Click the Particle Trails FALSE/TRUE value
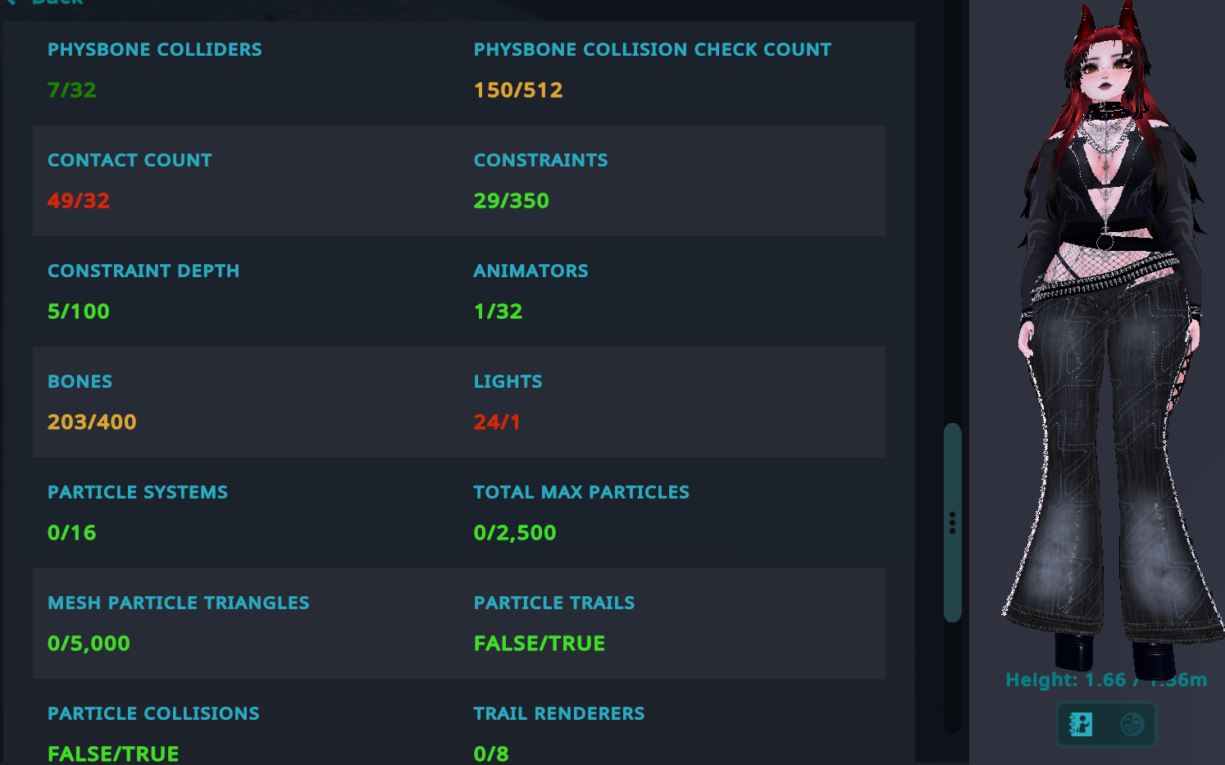Viewport: 1225px width, 765px height. pyautogui.click(x=540, y=644)
